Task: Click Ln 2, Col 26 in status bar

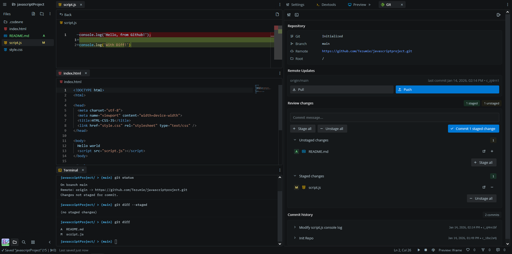Action: point(403,250)
